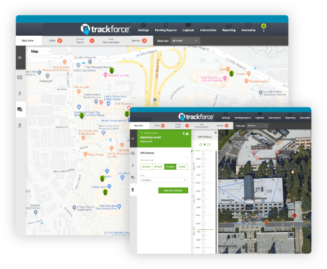Click red location marker on satellite map
This screenshot has height=269, width=327.
point(294,216)
